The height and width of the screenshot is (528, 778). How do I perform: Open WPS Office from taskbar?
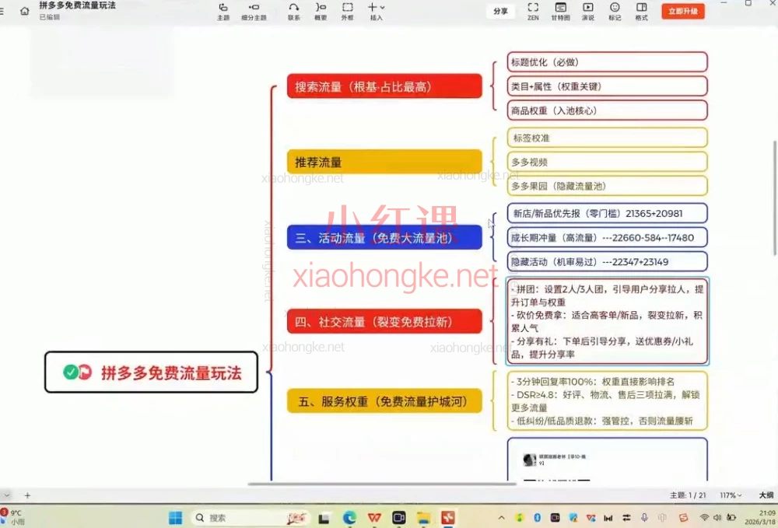(x=374, y=518)
